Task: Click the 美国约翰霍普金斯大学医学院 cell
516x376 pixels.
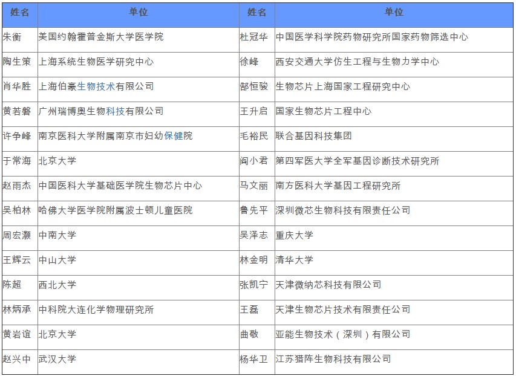Action: coord(100,37)
